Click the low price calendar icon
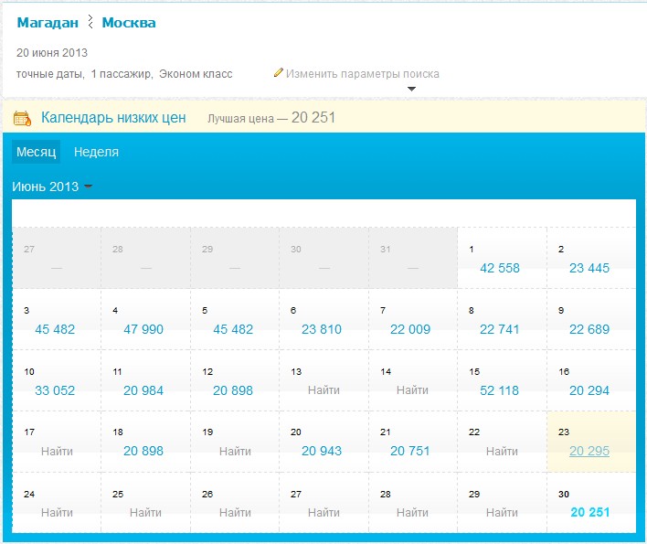The height and width of the screenshot is (544, 647). click(x=23, y=118)
